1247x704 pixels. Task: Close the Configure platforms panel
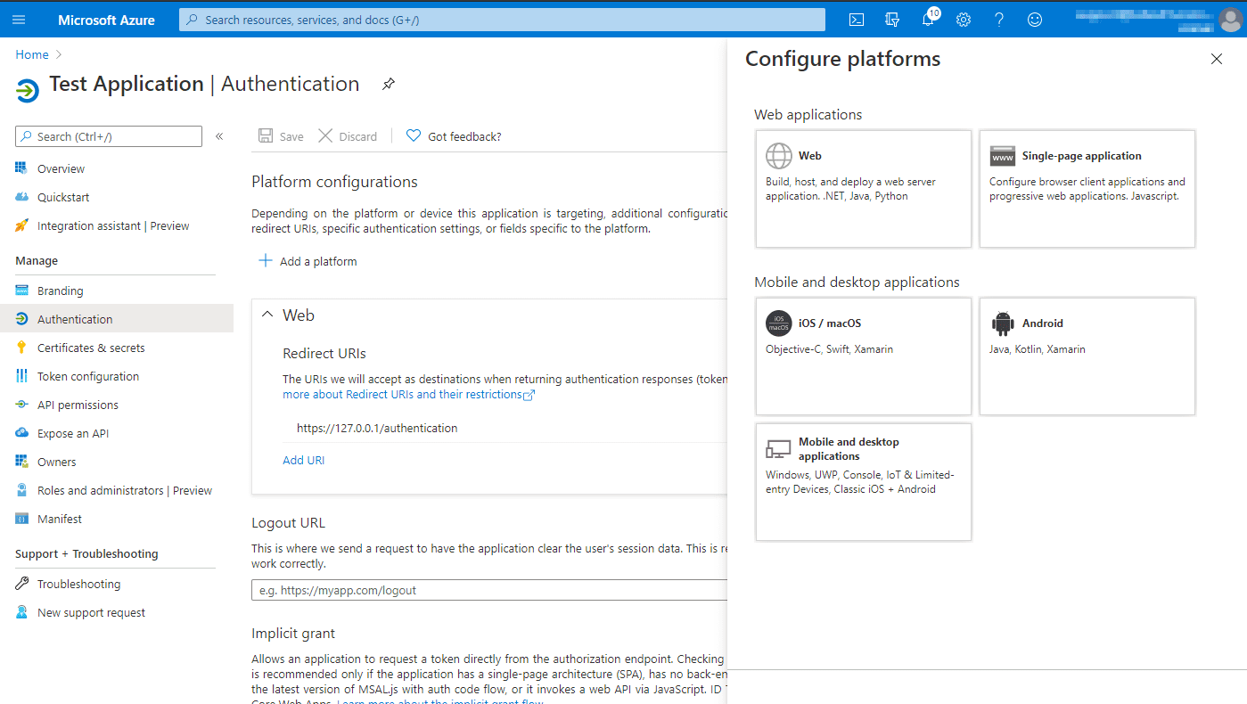(x=1217, y=59)
